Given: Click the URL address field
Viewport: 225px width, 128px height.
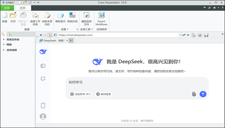Looking at the screenshot, I should click(118, 35).
